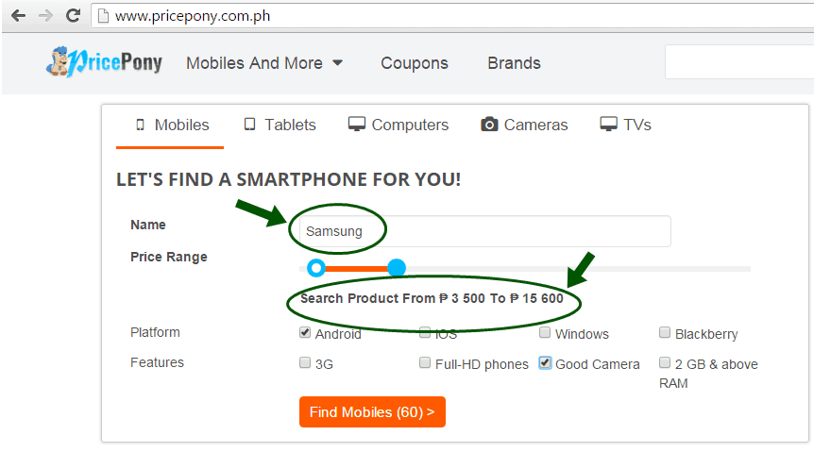Open the Coupons page
This screenshot has width=814, height=452.
(415, 63)
